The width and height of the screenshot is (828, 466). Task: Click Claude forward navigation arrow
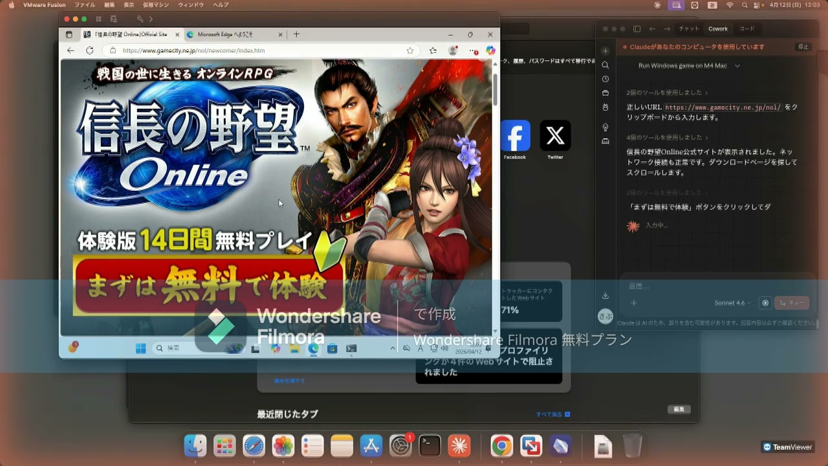[x=666, y=29]
